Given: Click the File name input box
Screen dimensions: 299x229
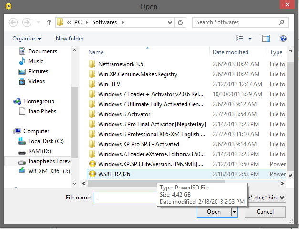Looking at the screenshot, I should [x=126, y=198].
